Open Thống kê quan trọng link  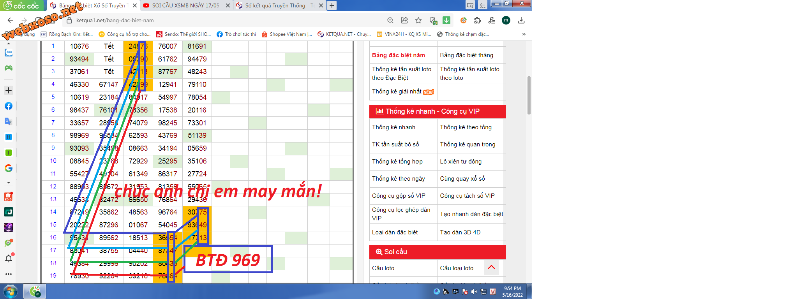(468, 144)
